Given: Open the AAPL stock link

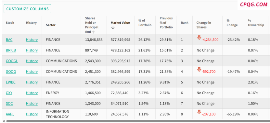Looking at the screenshot, I should (x=10, y=114).
